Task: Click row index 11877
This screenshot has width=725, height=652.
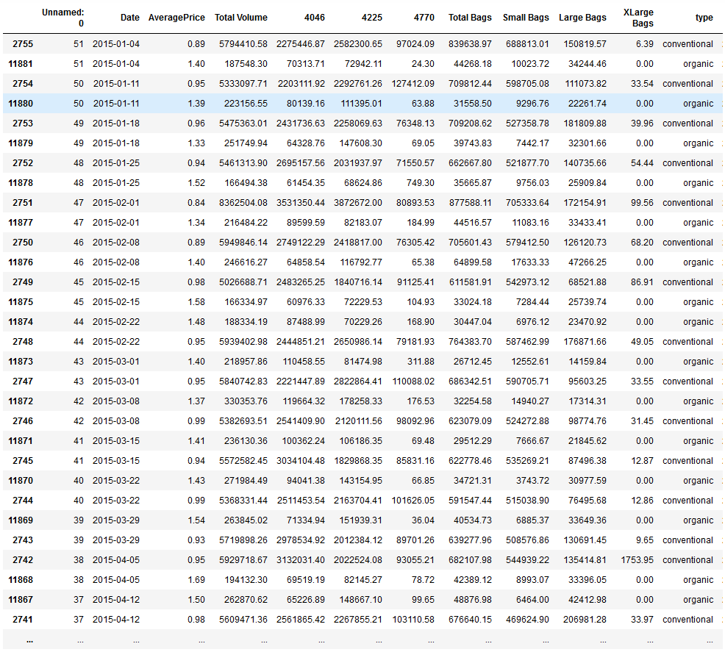Action: coord(21,223)
